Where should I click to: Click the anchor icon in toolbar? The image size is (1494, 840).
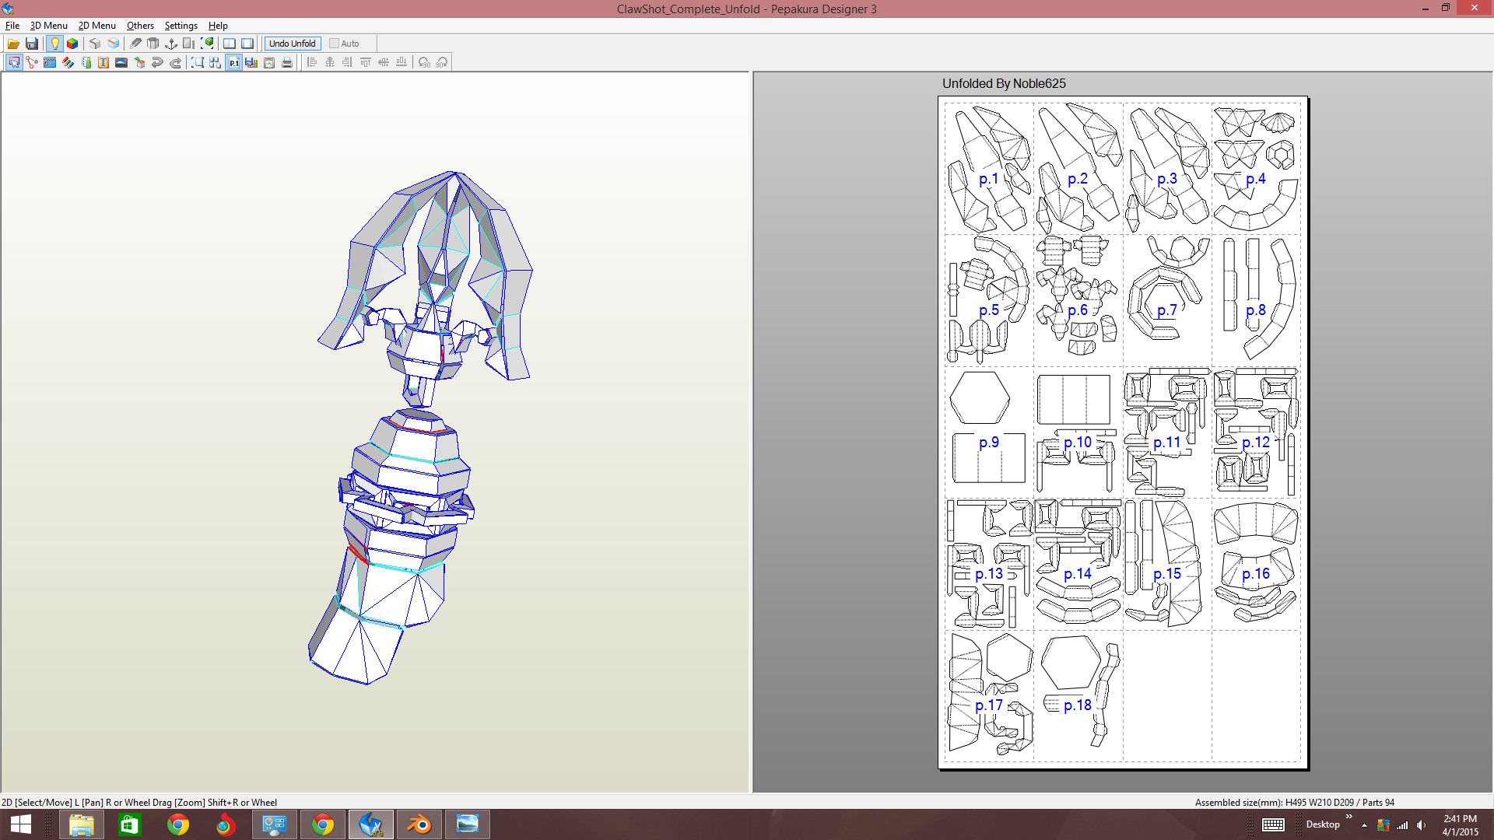[x=171, y=44]
